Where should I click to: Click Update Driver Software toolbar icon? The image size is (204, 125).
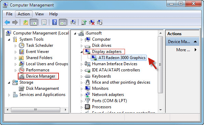coord(84,22)
